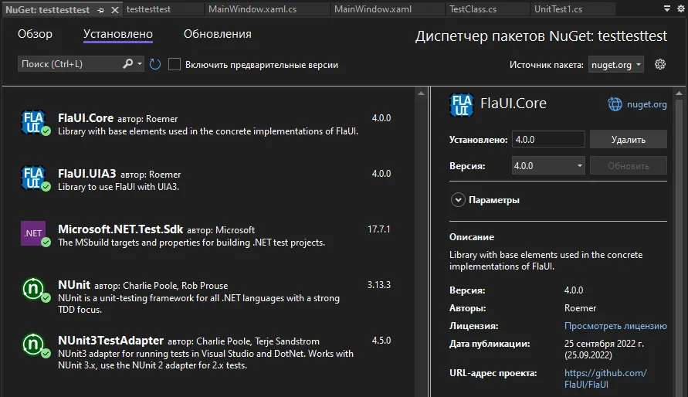The image size is (688, 397).
Task: Open the Просмотреть лицензию link
Action: (615, 326)
